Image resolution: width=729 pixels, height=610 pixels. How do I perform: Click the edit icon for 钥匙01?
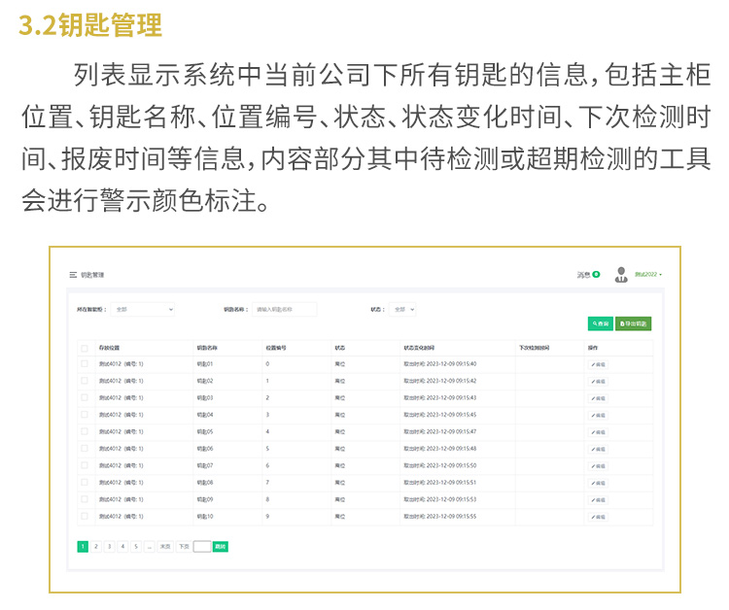[x=598, y=364]
